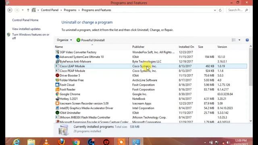Image resolution: width=258 pixels, height=145 pixels.
Task: Open Internet Explorer from the taskbar
Action: tap(16, 141)
